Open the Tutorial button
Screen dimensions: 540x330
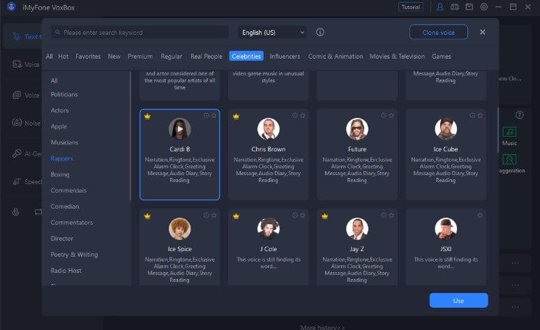click(x=410, y=7)
